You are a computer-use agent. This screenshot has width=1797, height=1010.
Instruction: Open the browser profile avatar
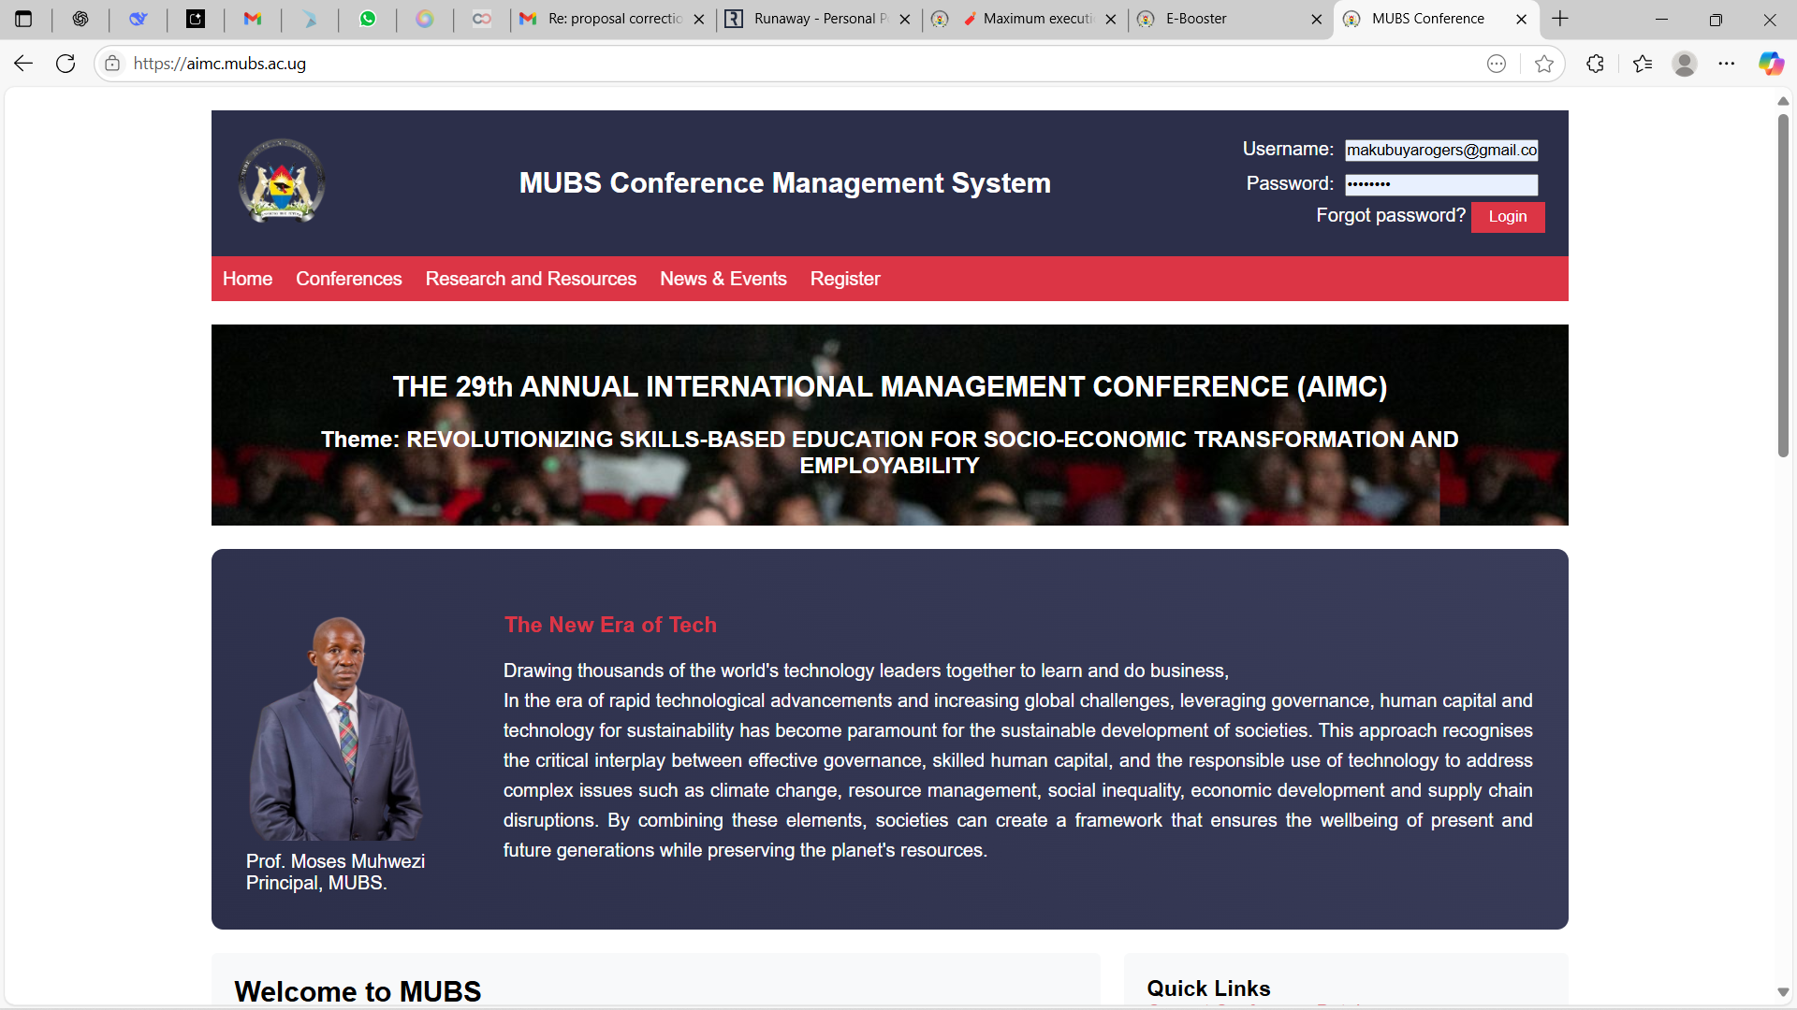[x=1685, y=64]
